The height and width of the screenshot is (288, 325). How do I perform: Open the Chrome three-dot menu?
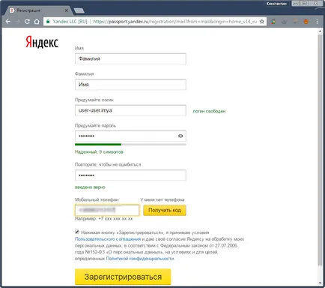[x=317, y=22]
